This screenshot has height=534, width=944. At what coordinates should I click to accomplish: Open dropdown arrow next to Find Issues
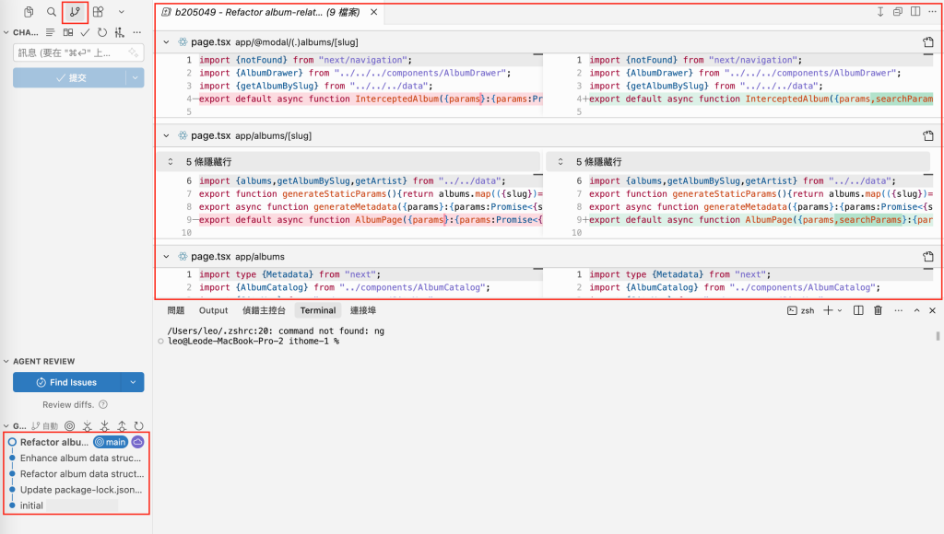tap(133, 382)
